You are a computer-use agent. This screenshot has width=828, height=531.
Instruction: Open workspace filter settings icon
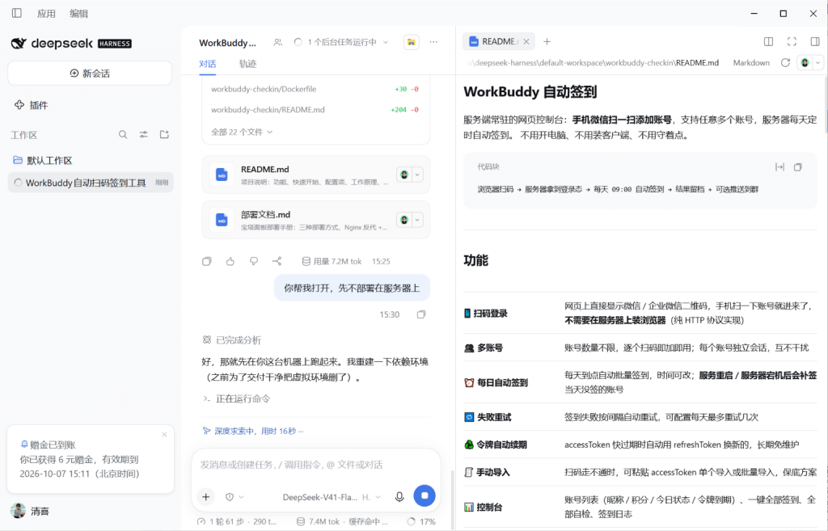point(144,135)
